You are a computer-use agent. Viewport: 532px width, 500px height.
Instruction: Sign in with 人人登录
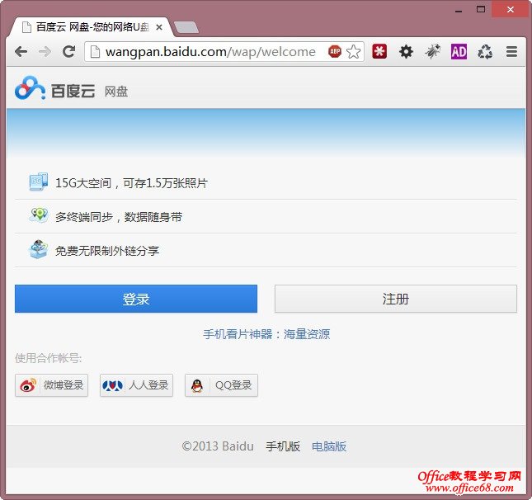pyautogui.click(x=136, y=385)
